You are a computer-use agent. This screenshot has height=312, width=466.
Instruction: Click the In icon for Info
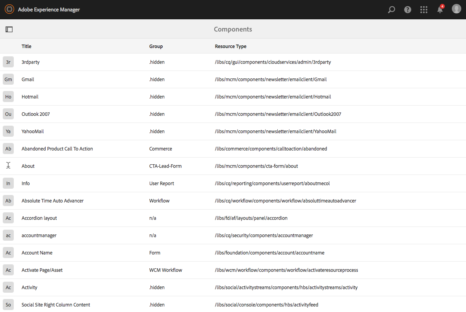point(8,183)
